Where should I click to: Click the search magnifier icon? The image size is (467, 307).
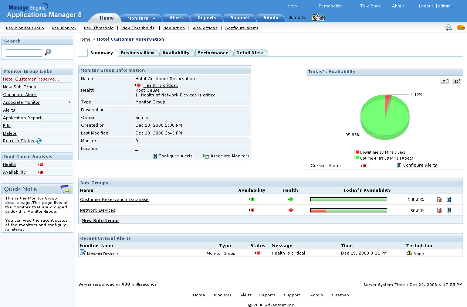coord(48,52)
